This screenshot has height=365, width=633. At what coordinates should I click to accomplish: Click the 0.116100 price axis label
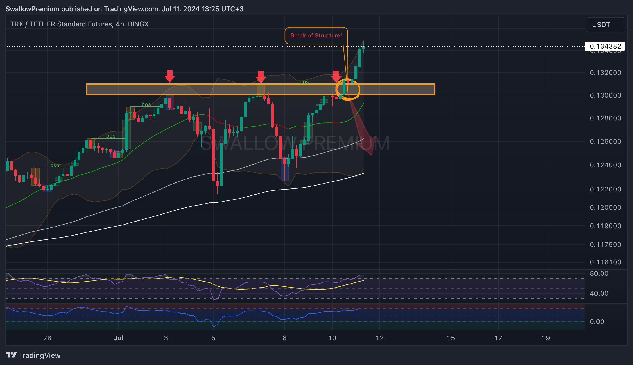click(605, 262)
